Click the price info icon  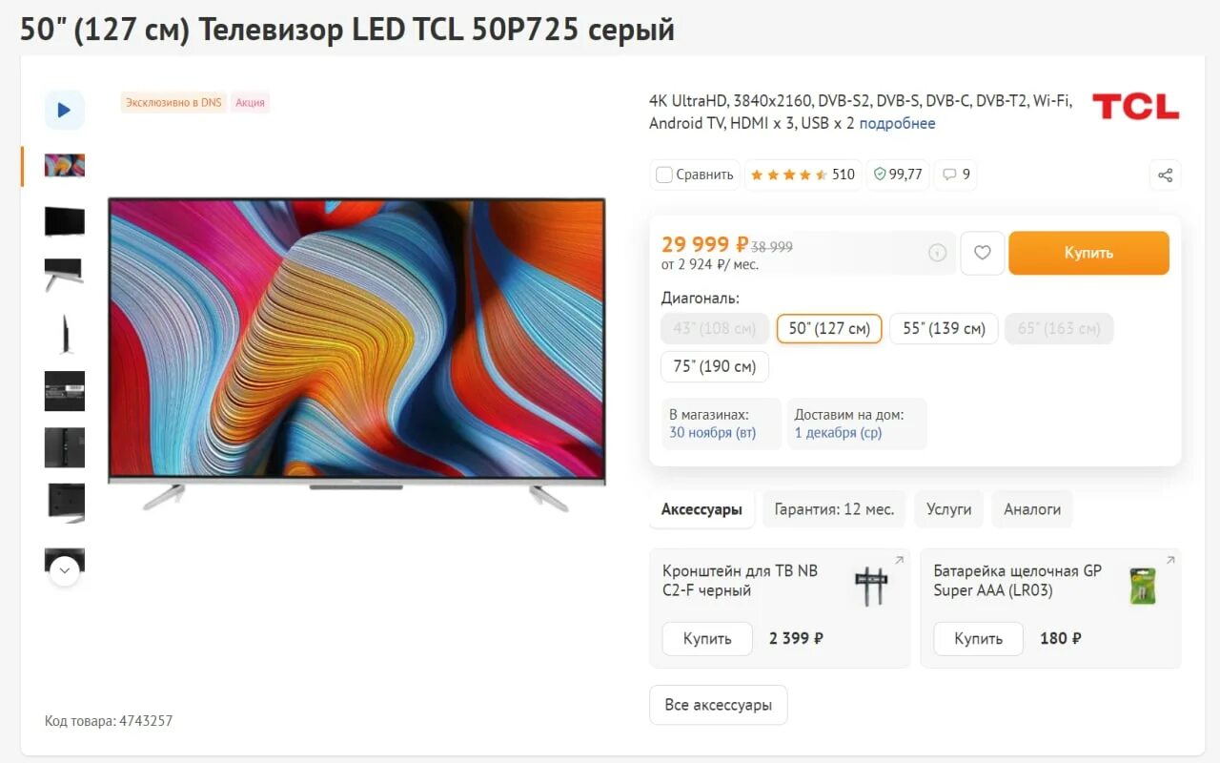937,253
